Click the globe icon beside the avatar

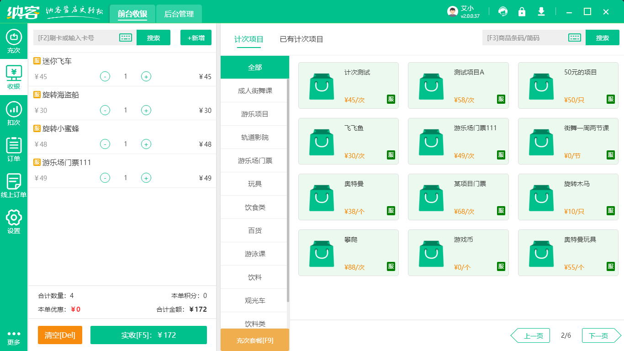tap(502, 11)
